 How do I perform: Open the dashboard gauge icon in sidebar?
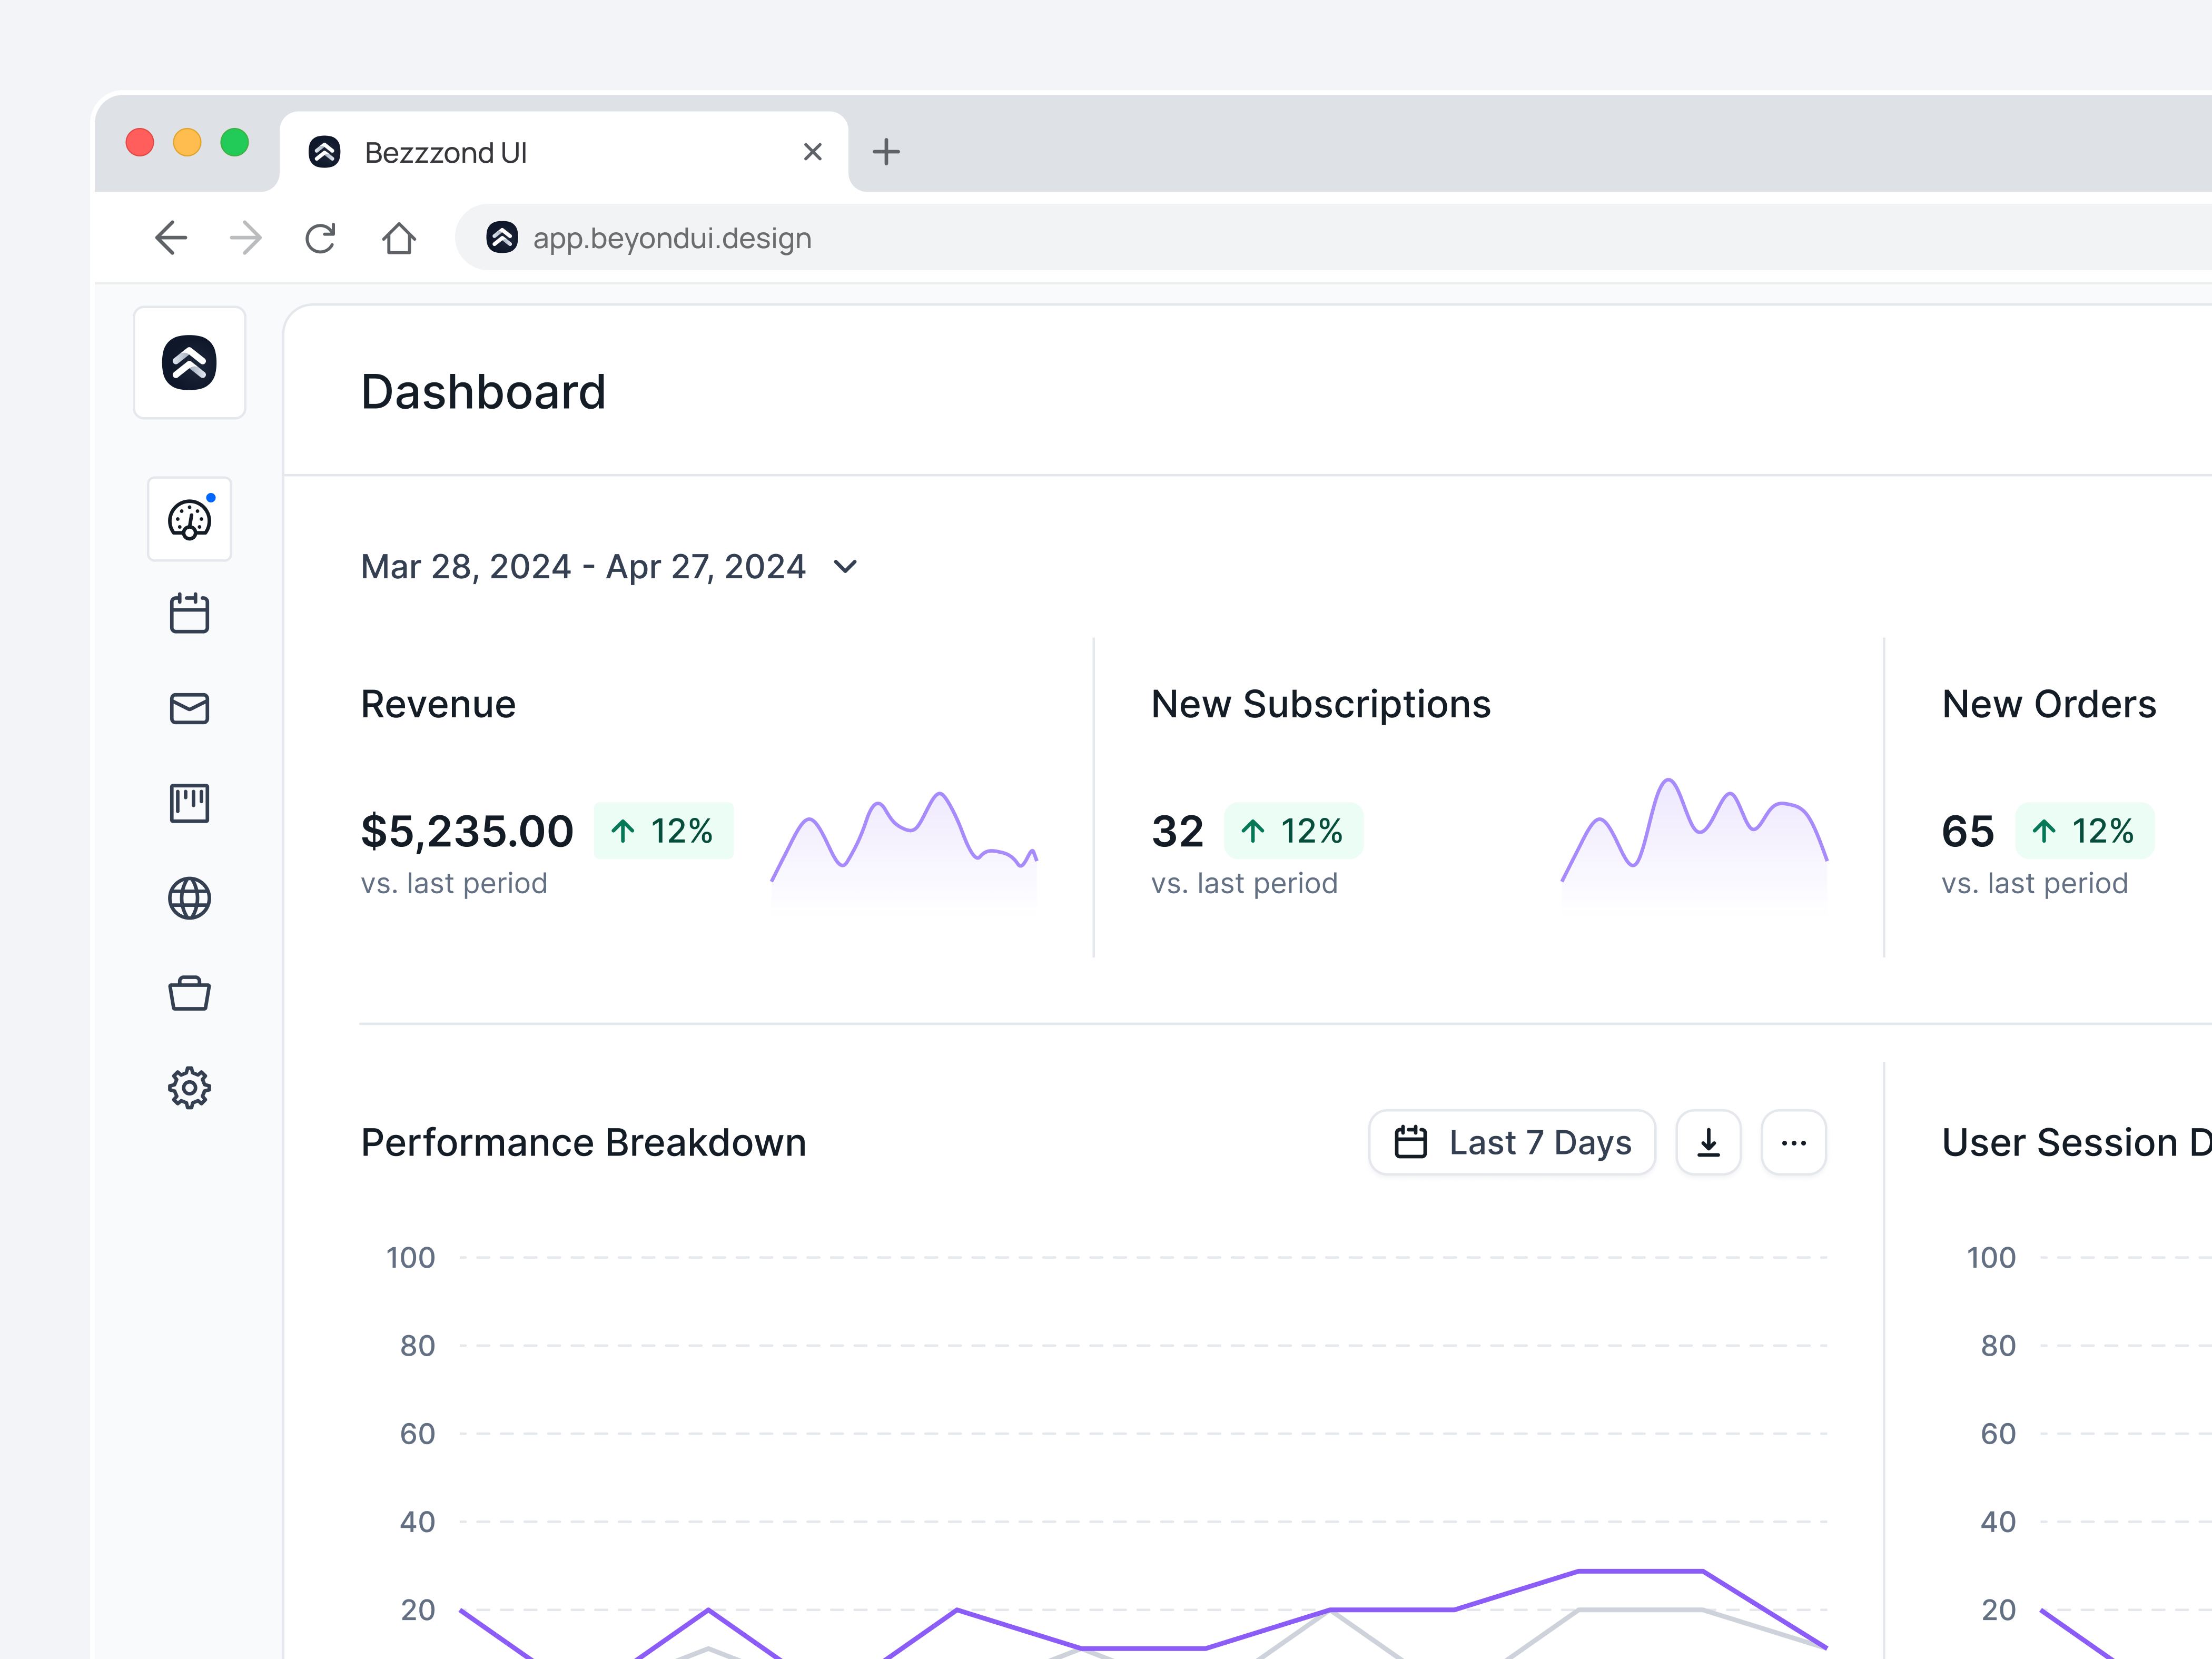click(x=189, y=519)
